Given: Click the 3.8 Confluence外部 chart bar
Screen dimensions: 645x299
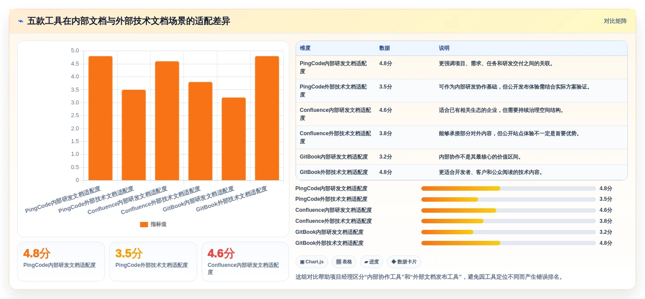Looking at the screenshot, I should click(x=200, y=131).
